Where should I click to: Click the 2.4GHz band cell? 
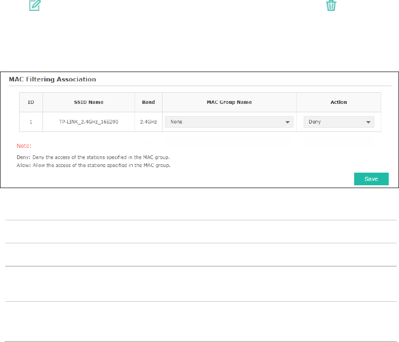pyautogui.click(x=149, y=122)
